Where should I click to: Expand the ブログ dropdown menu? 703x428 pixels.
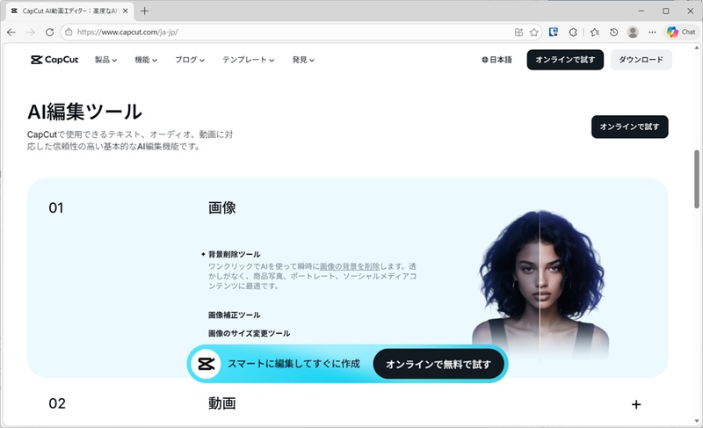click(x=190, y=60)
